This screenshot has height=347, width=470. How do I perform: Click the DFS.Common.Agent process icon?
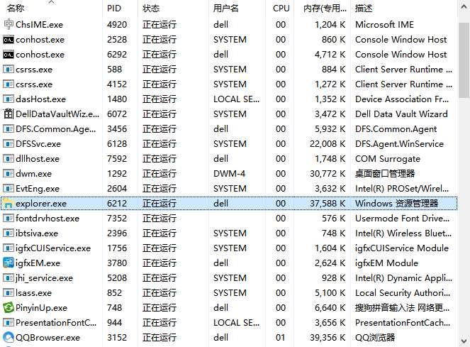coord(9,128)
